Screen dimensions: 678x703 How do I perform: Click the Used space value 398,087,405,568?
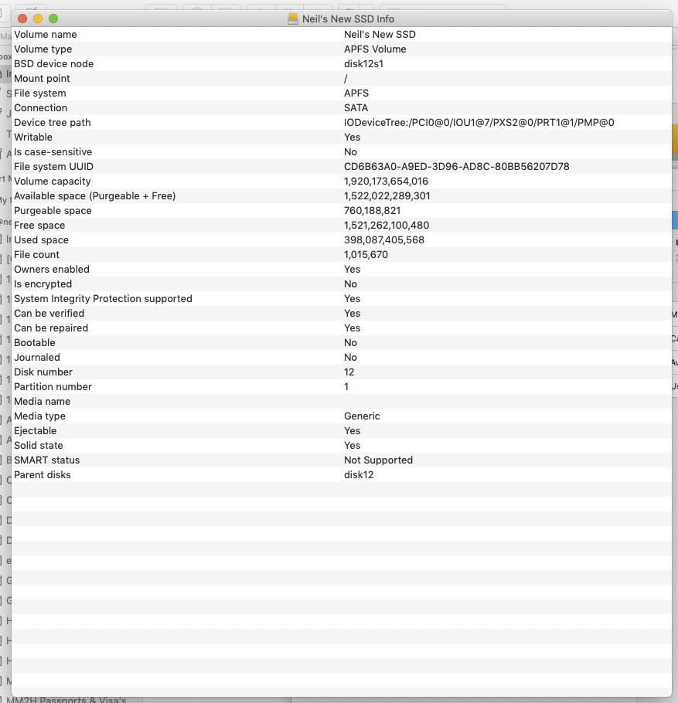[x=384, y=239]
